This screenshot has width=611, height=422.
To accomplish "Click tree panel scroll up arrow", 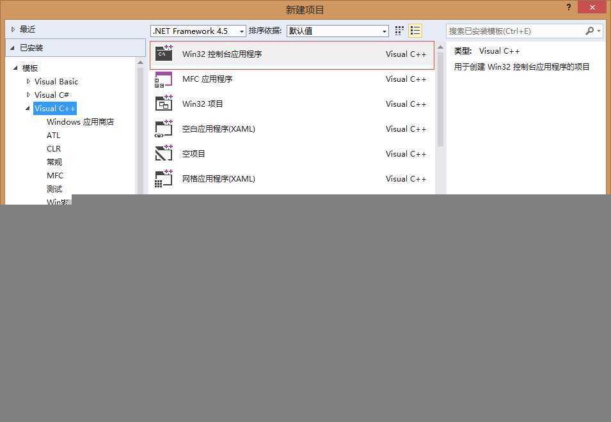I will (140, 63).
